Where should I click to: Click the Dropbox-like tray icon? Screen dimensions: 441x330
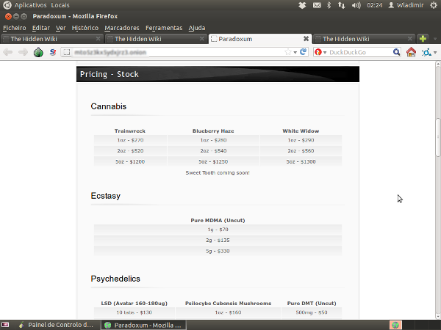click(x=302, y=5)
